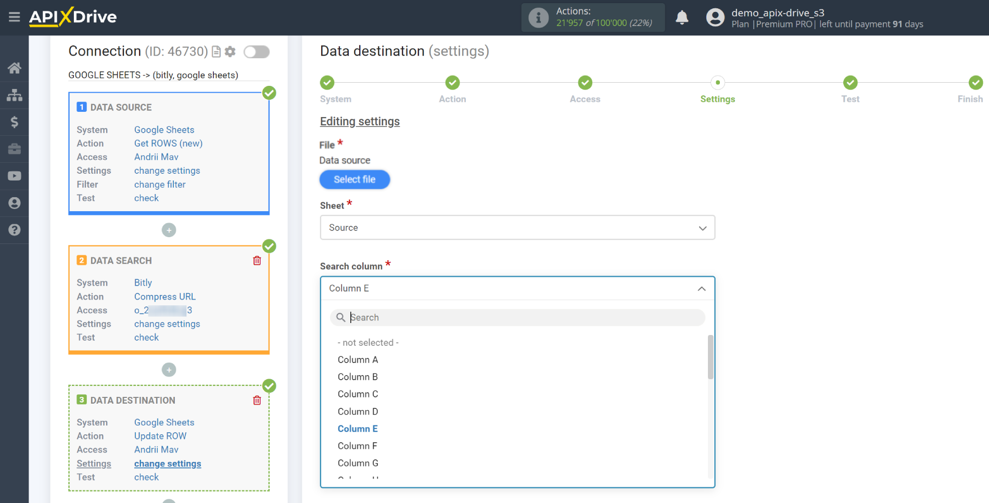Click Andrii Mav in Data Destination
This screenshot has width=989, height=503.
click(156, 450)
